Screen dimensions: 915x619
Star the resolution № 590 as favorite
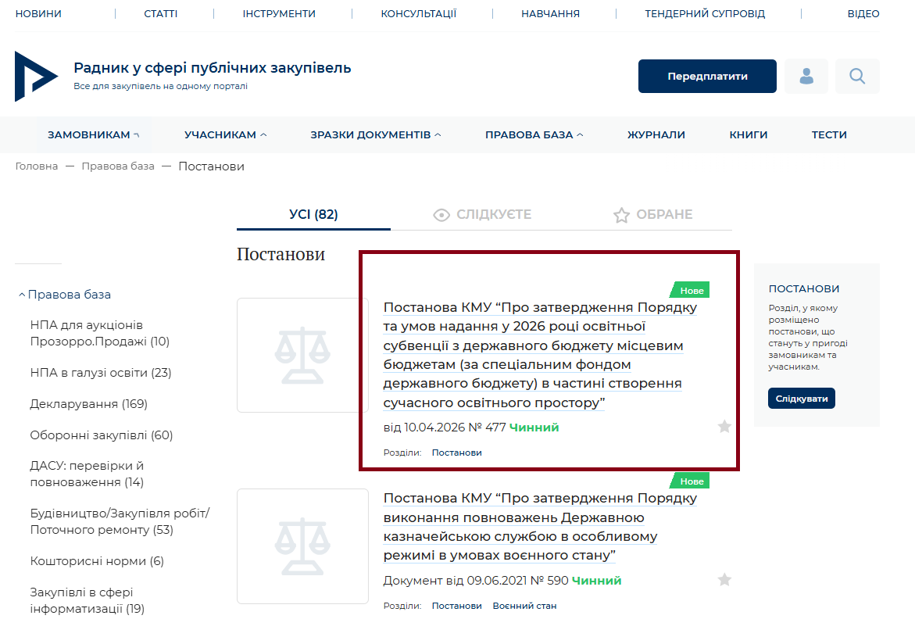tap(724, 580)
